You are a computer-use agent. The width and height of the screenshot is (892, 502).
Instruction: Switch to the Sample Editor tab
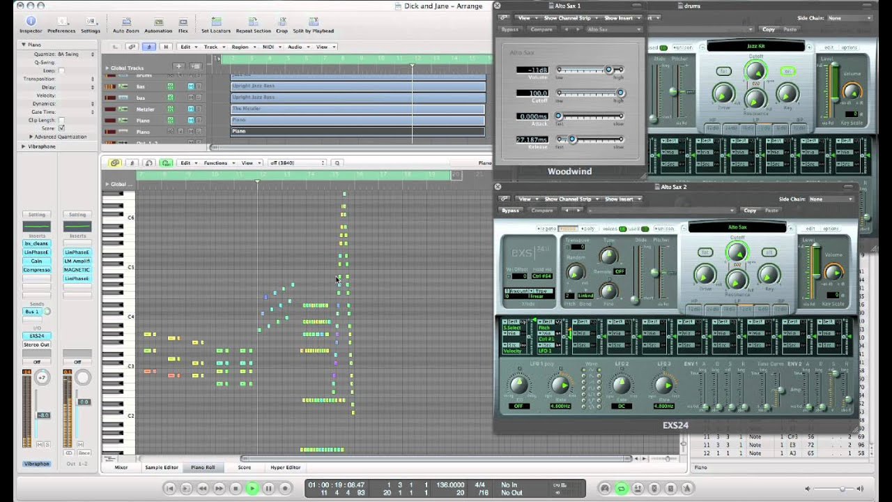tap(162, 467)
